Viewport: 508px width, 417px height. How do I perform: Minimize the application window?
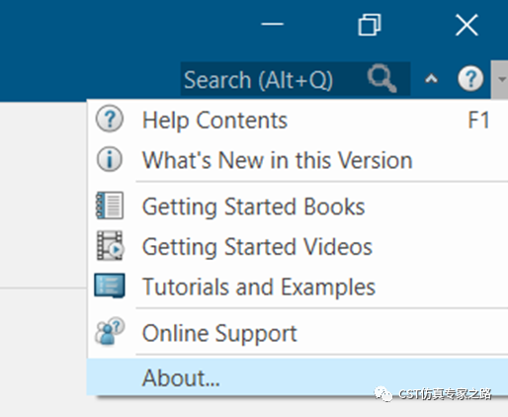(272, 24)
